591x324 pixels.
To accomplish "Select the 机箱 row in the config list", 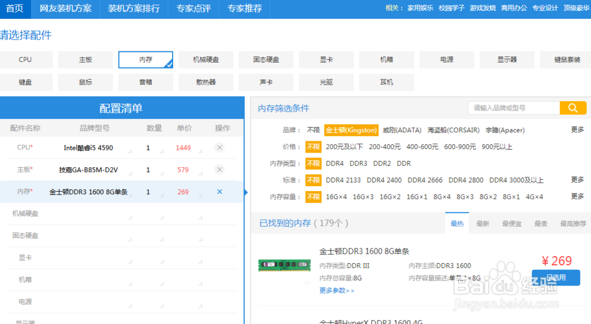I will (121, 280).
